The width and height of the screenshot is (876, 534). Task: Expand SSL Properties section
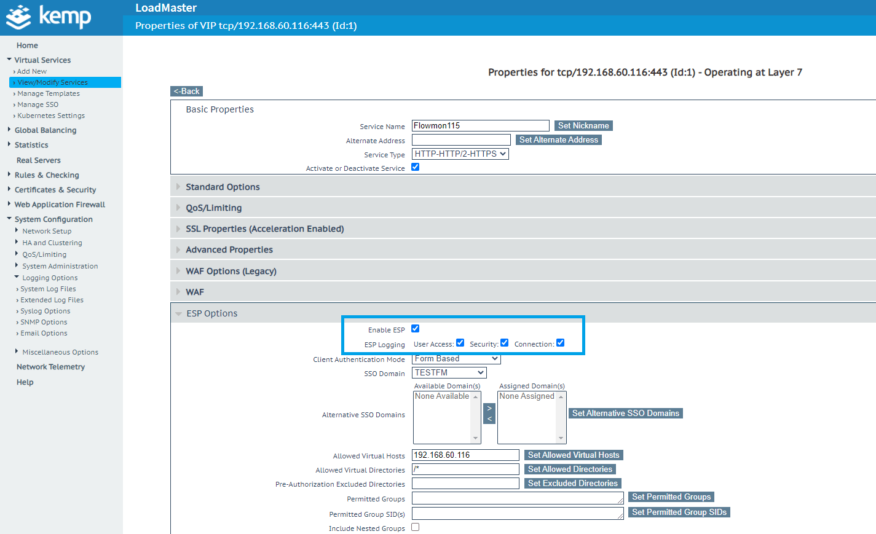[264, 229]
